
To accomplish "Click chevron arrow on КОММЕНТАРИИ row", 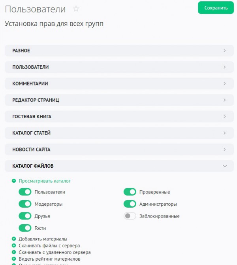I will point(224,83).
